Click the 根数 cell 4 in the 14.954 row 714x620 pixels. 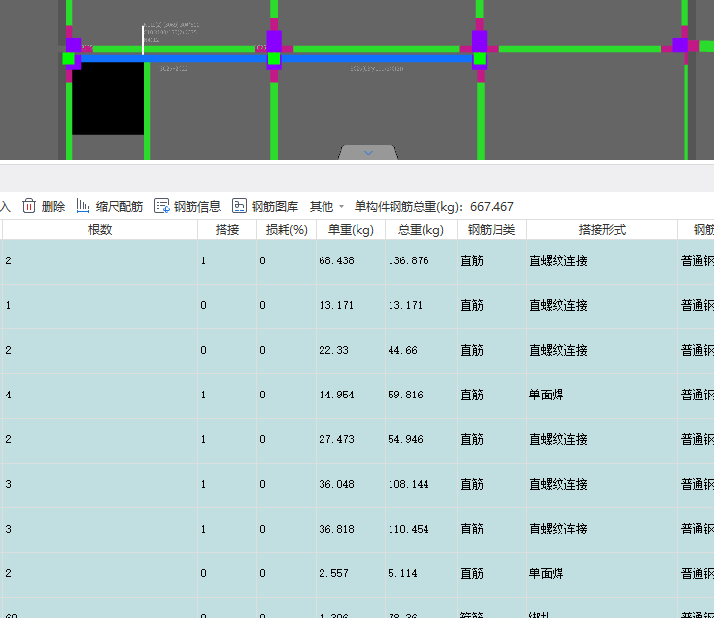100,395
